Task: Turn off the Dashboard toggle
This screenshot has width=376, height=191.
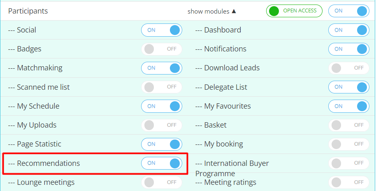Action: pyautogui.click(x=348, y=30)
